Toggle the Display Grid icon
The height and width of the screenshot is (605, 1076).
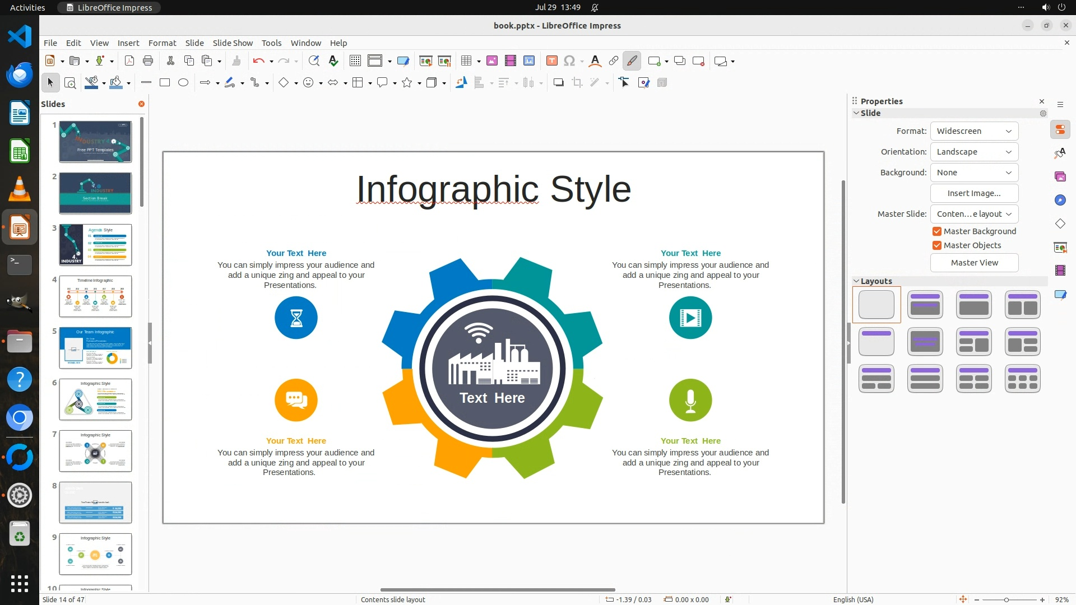tap(355, 61)
